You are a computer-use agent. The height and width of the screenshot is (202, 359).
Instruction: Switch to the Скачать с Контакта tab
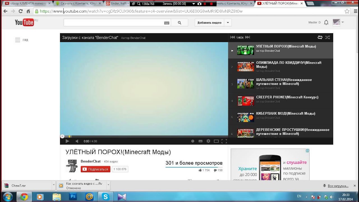coord(78,4)
